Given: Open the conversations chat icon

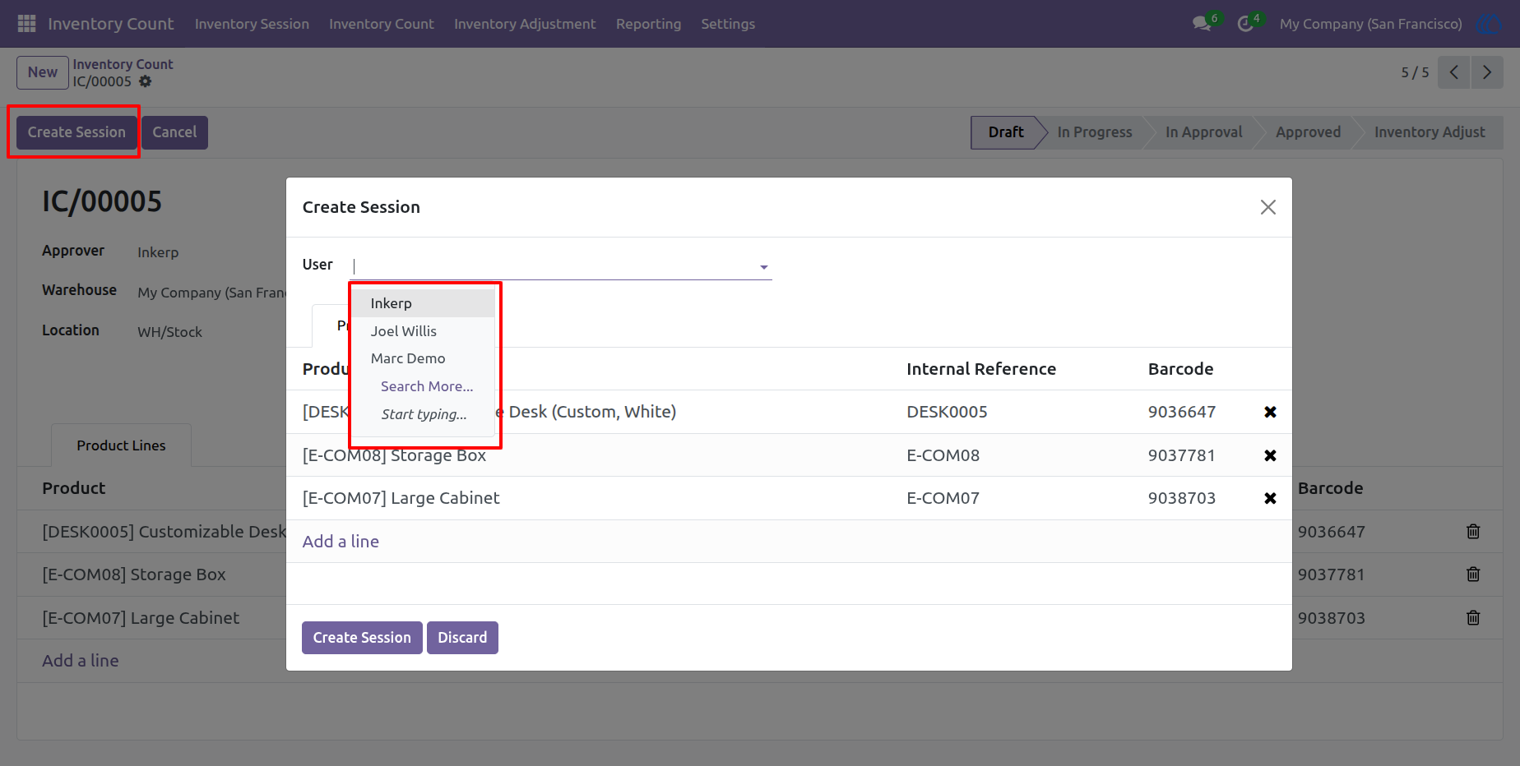Looking at the screenshot, I should click(1202, 24).
